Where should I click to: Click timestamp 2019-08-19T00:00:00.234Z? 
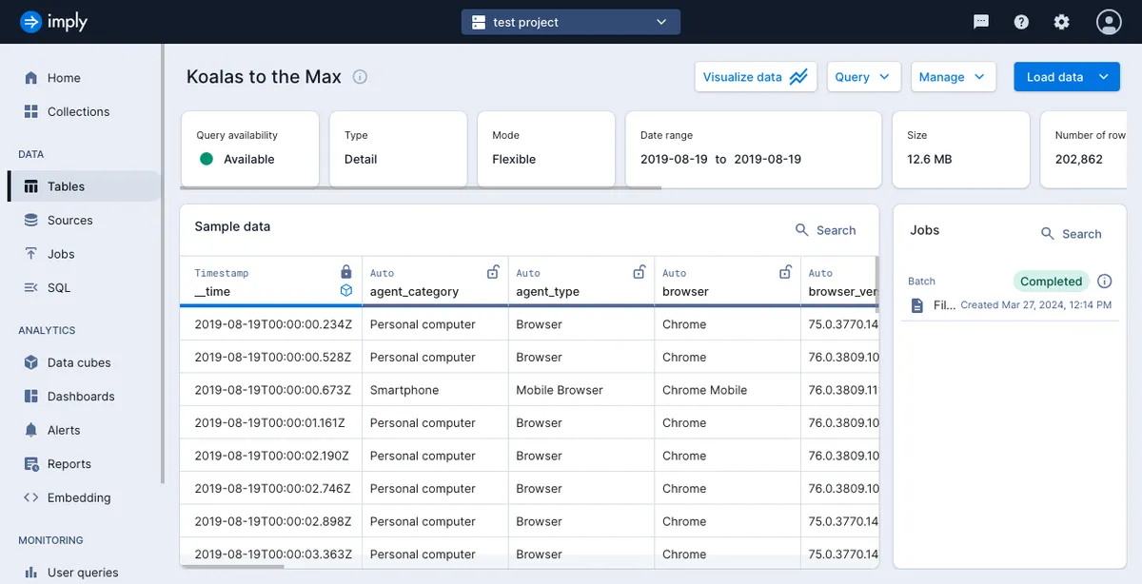[x=273, y=324]
